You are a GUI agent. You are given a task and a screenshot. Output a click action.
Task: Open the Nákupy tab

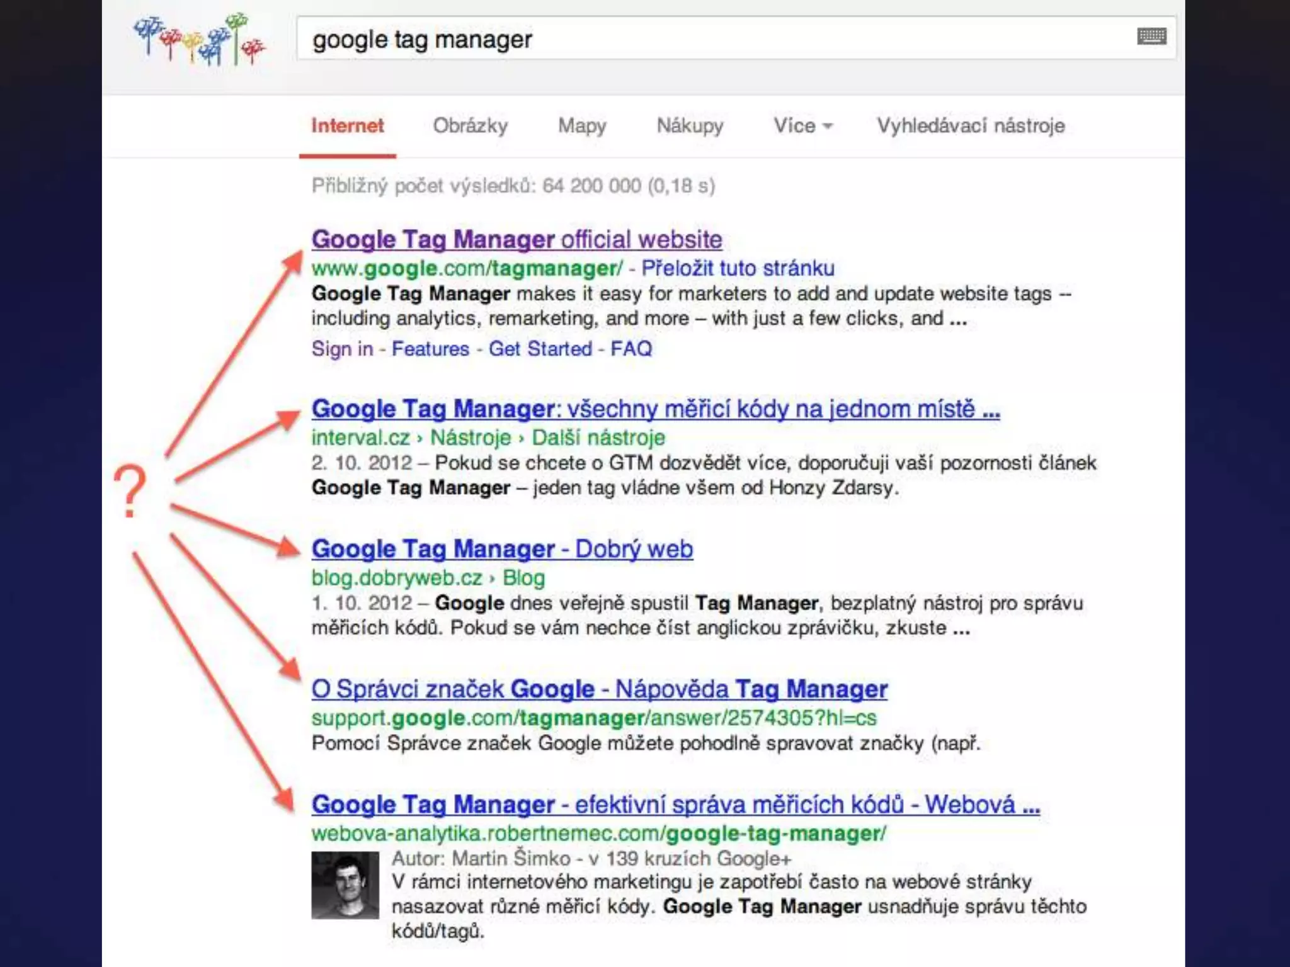(690, 125)
